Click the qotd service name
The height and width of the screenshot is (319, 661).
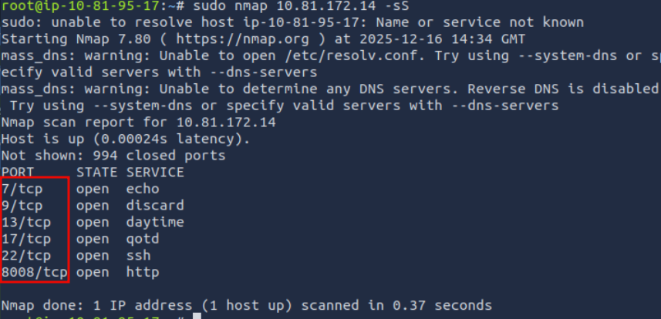[x=143, y=239]
